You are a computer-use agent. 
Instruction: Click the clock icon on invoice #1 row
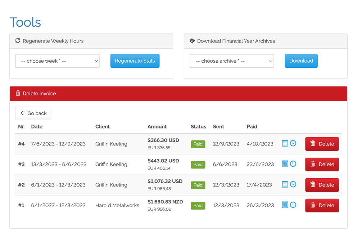pyautogui.click(x=293, y=204)
